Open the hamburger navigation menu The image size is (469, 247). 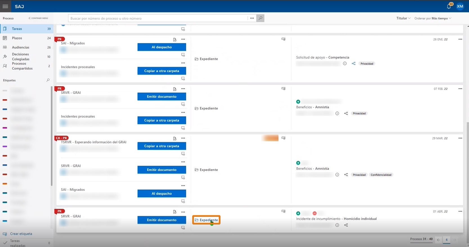5,6
